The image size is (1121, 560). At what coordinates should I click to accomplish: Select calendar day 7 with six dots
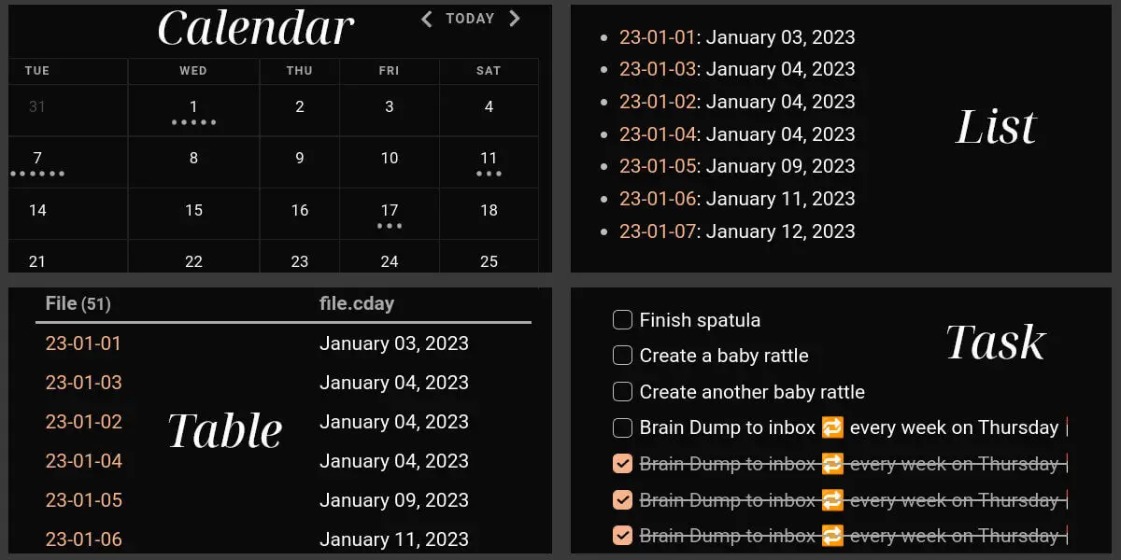(37, 163)
